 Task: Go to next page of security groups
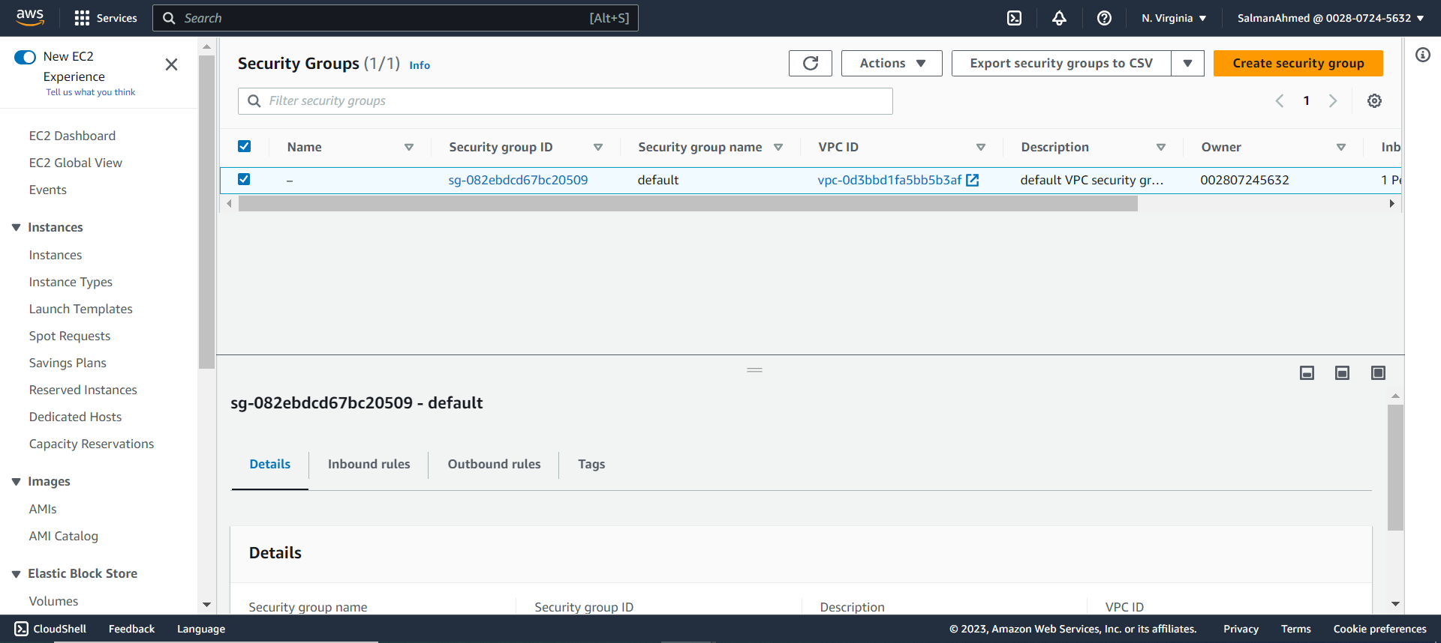pyautogui.click(x=1333, y=100)
